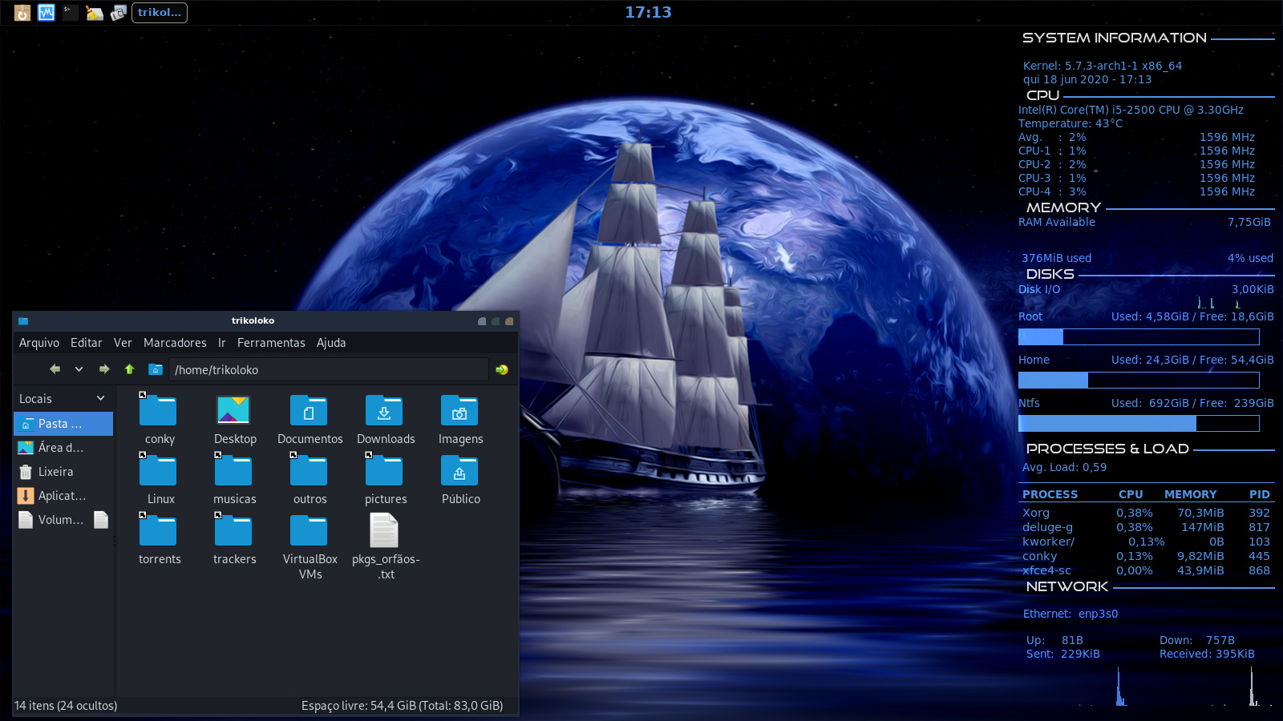Open the Marcadores menu

click(175, 343)
